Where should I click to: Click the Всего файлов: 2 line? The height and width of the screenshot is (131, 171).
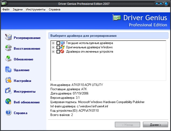[61, 115]
